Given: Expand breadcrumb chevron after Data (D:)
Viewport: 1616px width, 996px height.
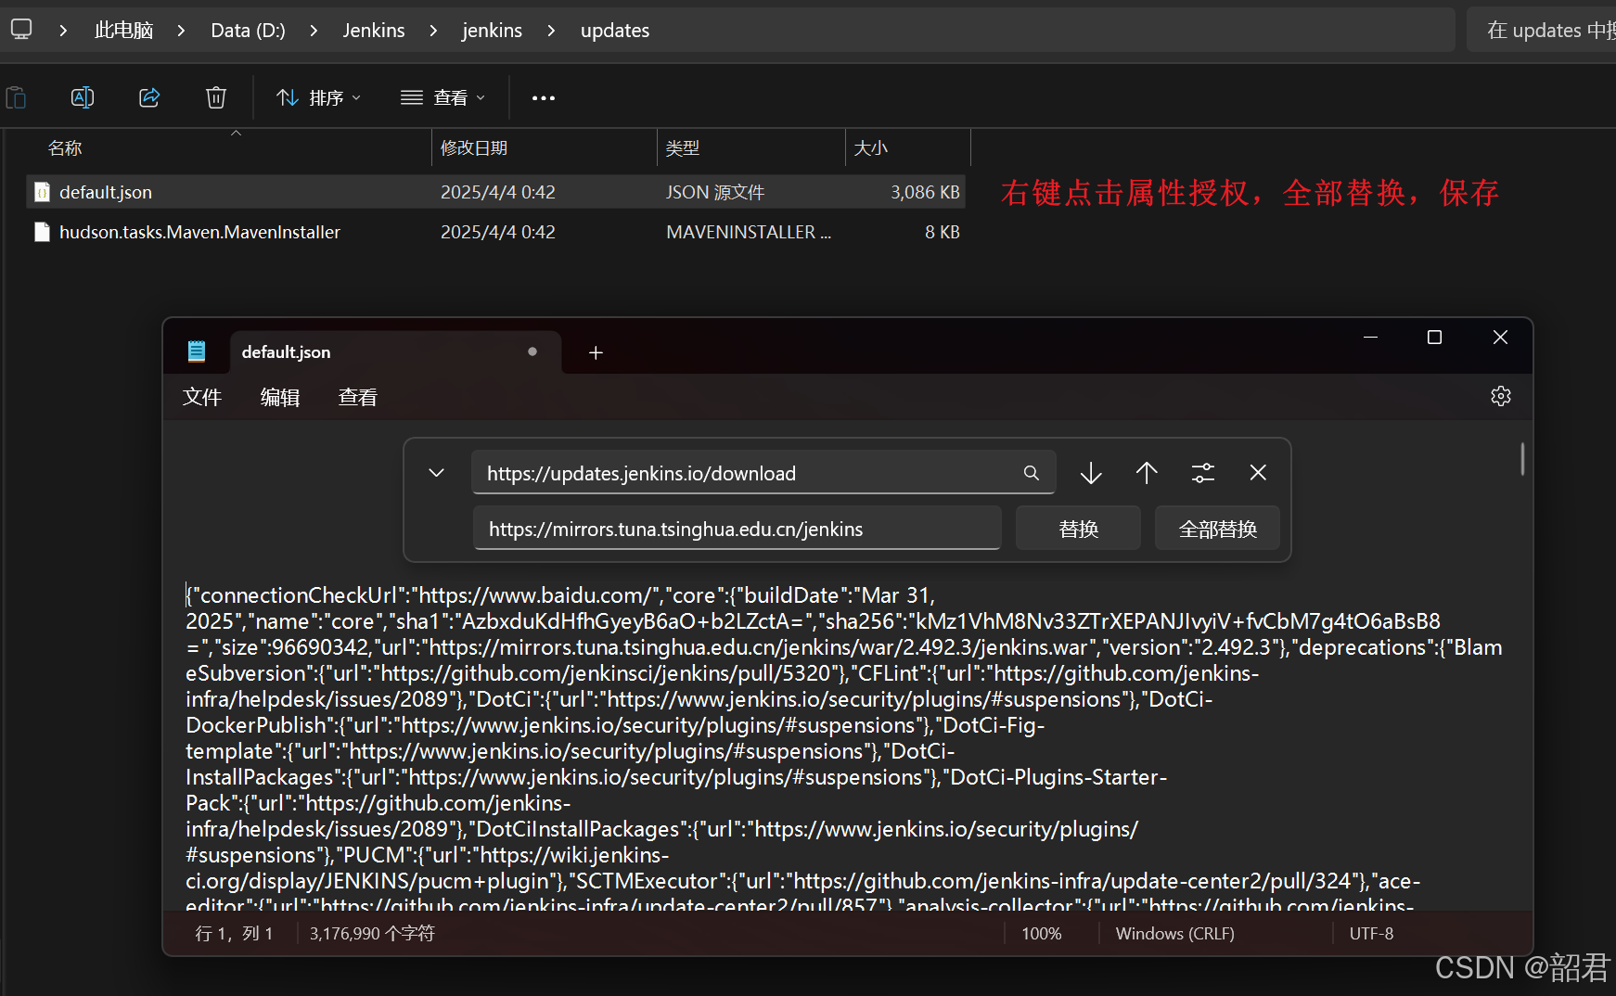Looking at the screenshot, I should (x=314, y=31).
